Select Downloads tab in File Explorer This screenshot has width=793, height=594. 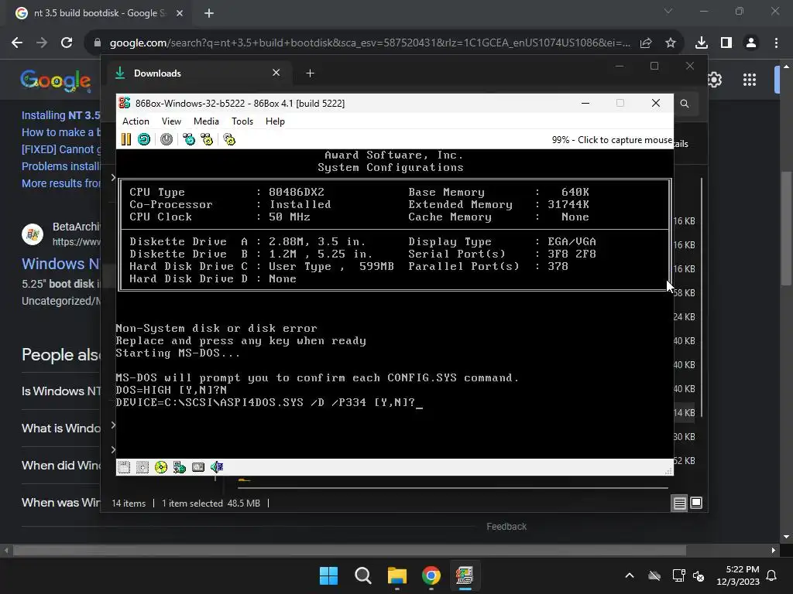(197, 73)
